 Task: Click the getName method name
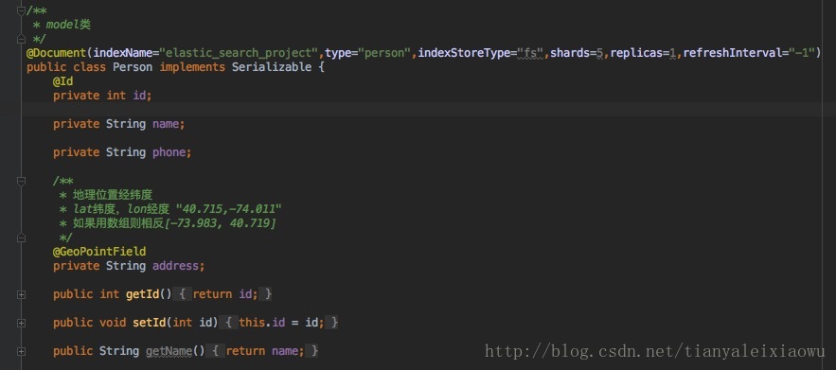(x=169, y=351)
